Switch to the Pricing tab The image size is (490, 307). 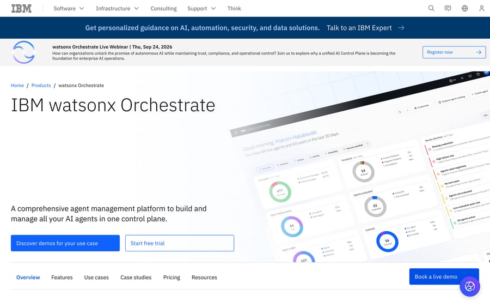[171, 277]
